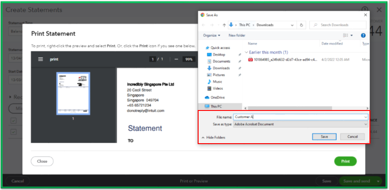Click Downloads in the address path
389x190 pixels.
point(265,25)
